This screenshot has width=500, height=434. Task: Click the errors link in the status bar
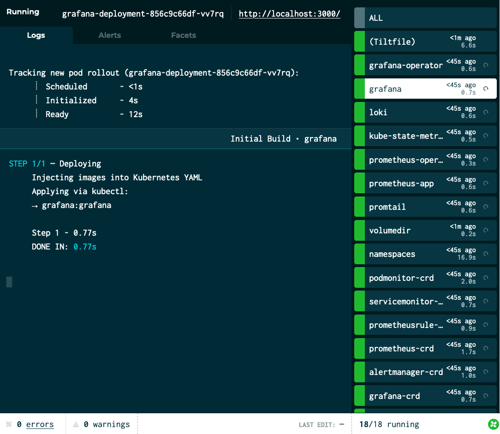click(40, 424)
